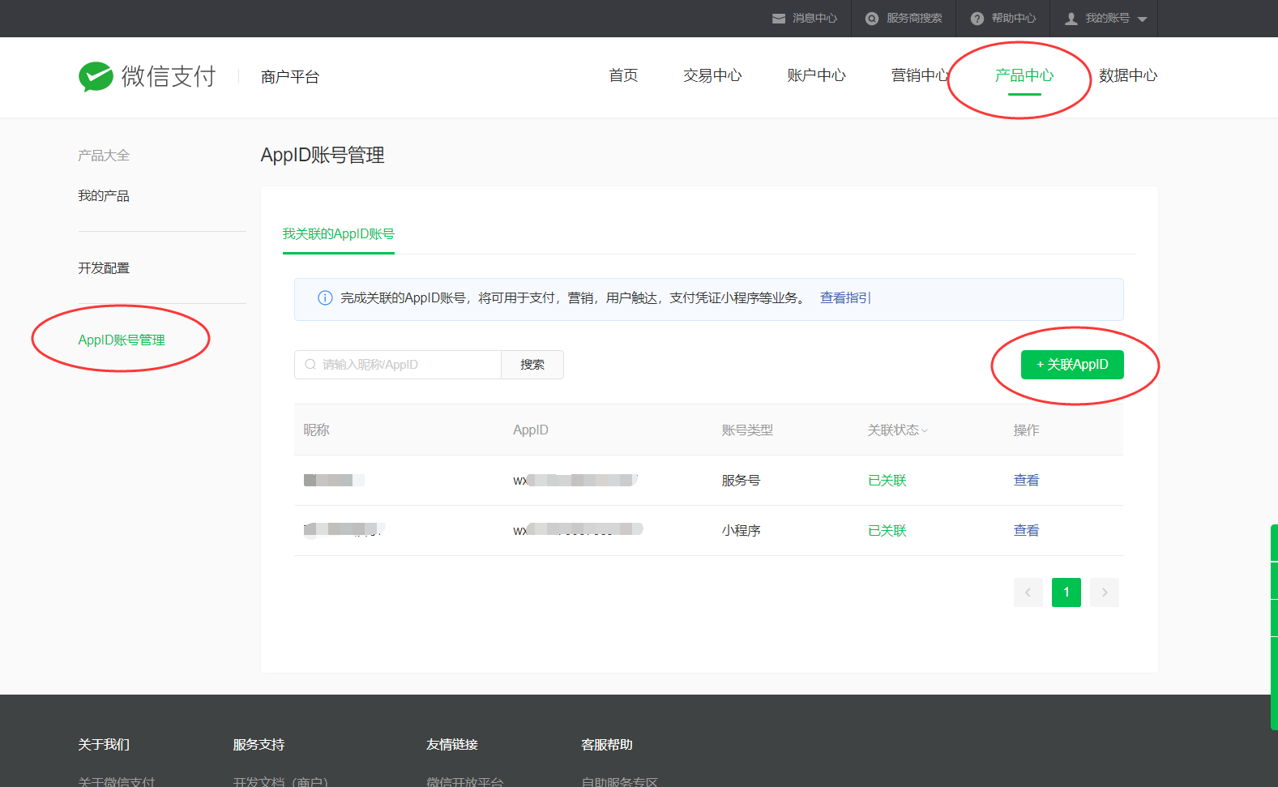This screenshot has height=787, width=1278.
Task: Switch to 数据中心 in the top navigation
Action: tap(1128, 75)
